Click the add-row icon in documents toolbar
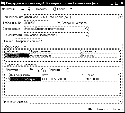Viewport: 125px width, 113px height. tap(31, 70)
